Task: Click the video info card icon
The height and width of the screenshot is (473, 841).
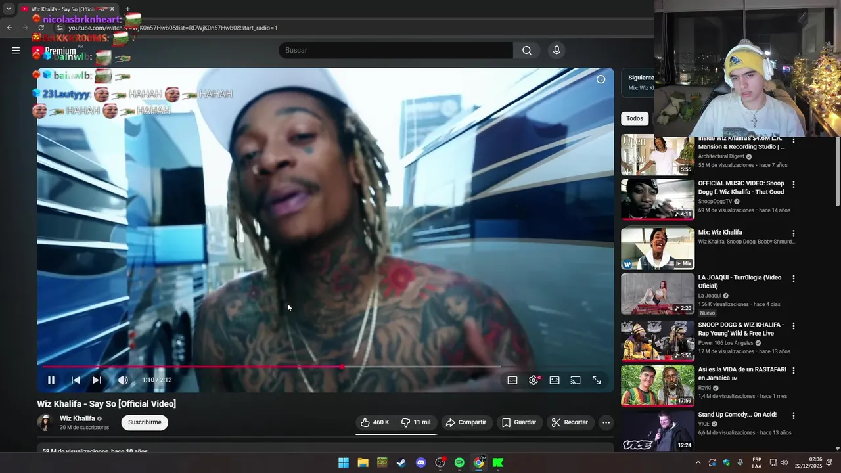Action: pyautogui.click(x=601, y=79)
